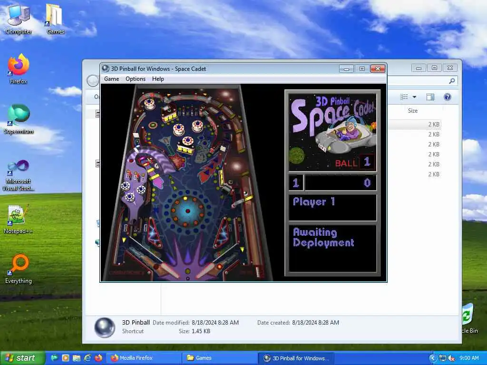This screenshot has height=365, width=487.
Task: Click the back button in the Games window
Action: 93,81
